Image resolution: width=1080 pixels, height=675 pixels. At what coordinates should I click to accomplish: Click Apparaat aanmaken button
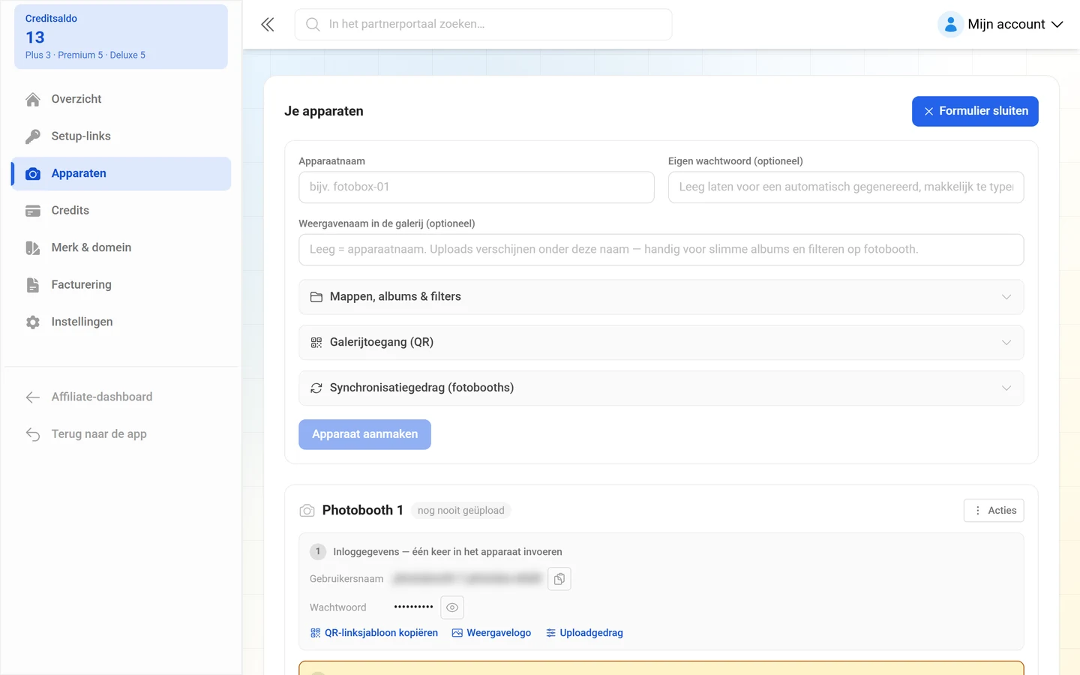(x=364, y=434)
